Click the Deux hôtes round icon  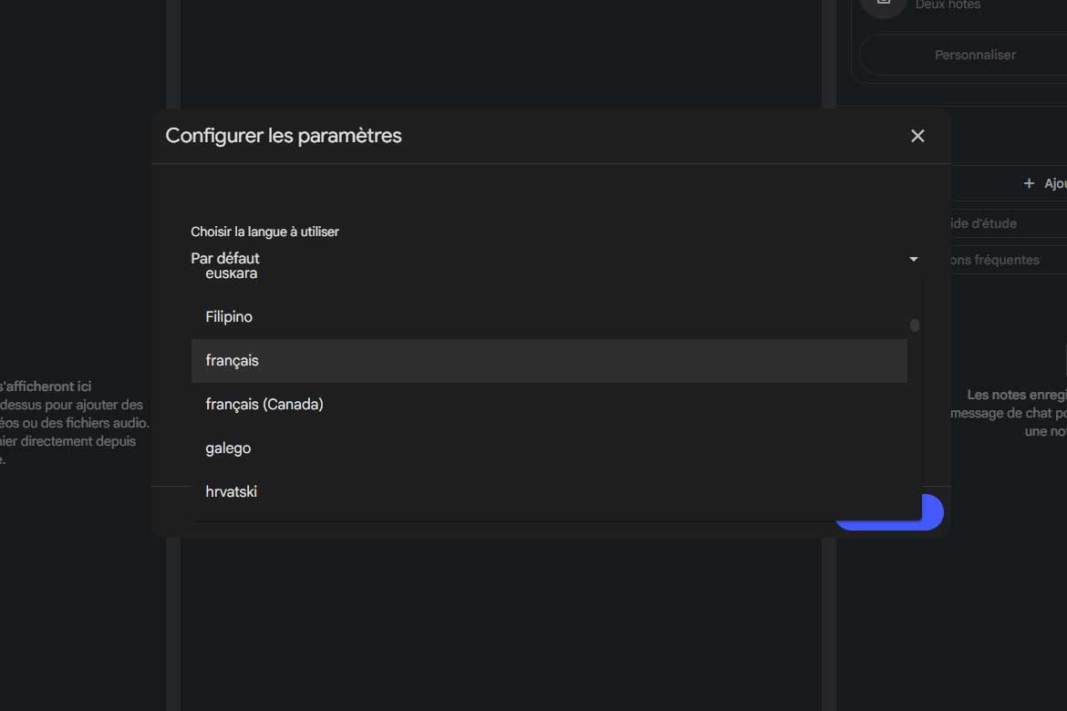[882, 5]
